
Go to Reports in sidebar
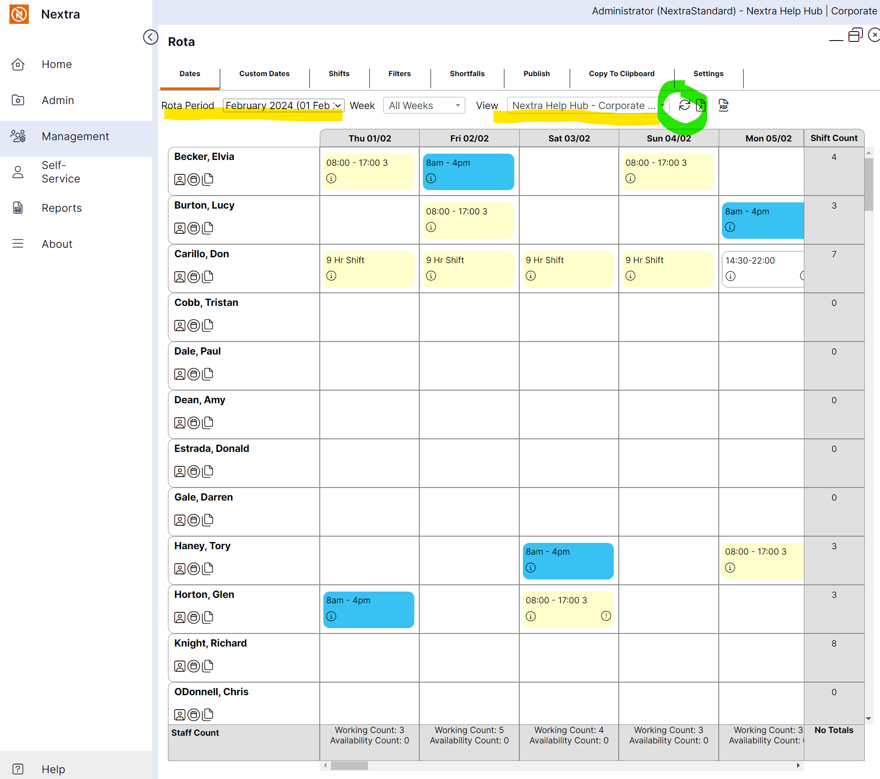point(62,208)
